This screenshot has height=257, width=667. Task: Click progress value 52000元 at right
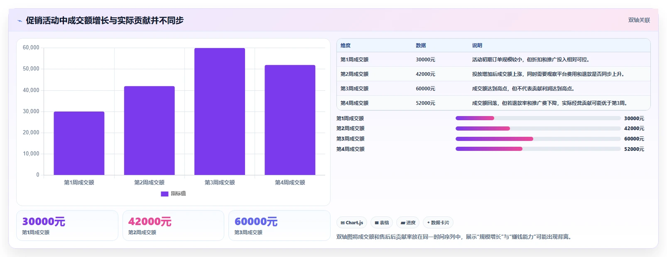634,149
